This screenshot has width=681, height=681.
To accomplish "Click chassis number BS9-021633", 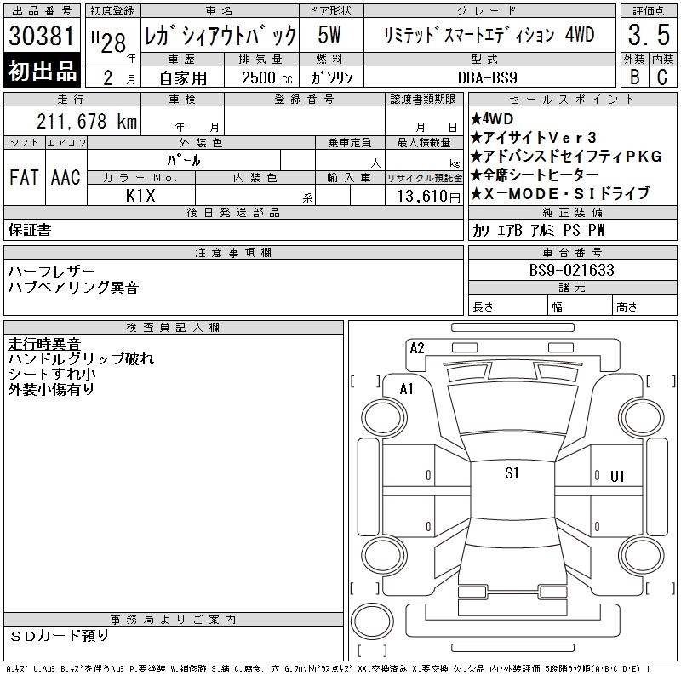I will pyautogui.click(x=571, y=270).
